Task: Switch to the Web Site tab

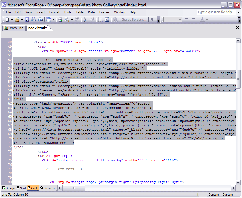Action: click(14, 28)
